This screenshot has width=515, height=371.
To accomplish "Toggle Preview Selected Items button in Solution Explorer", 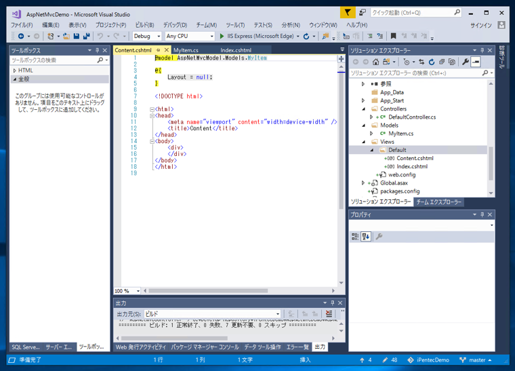I will (x=476, y=62).
